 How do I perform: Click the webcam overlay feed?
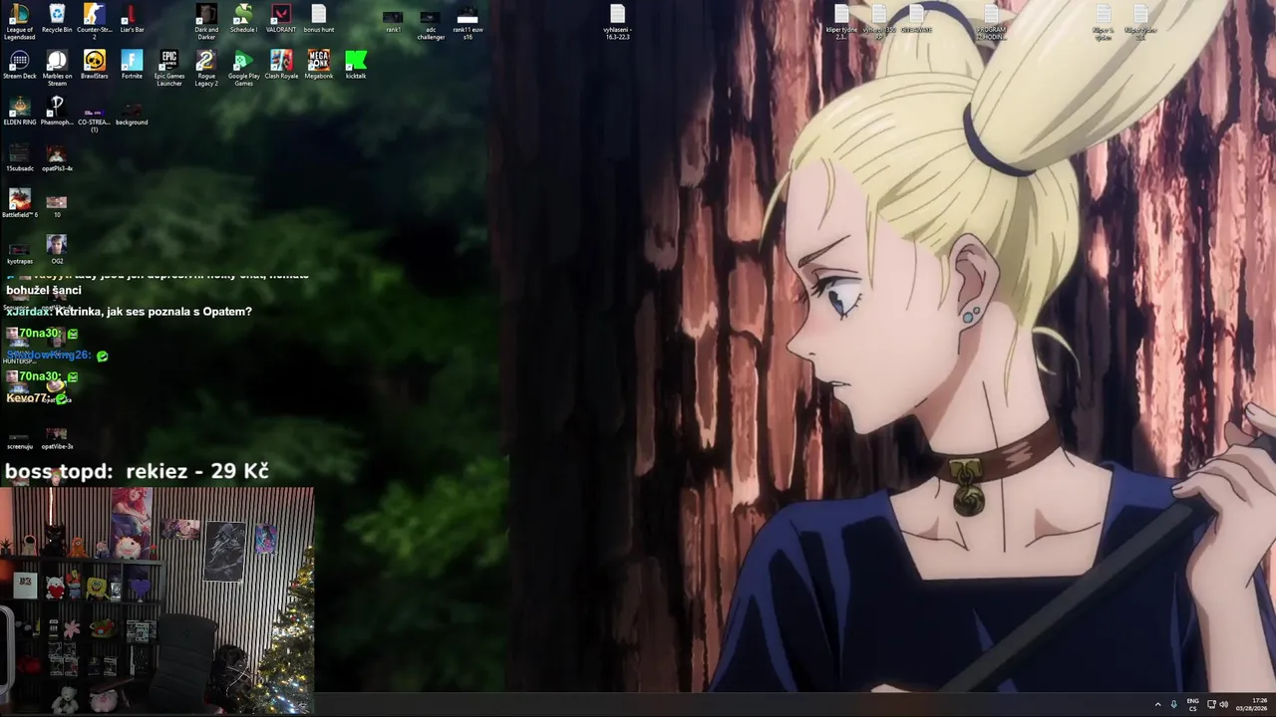(x=157, y=601)
